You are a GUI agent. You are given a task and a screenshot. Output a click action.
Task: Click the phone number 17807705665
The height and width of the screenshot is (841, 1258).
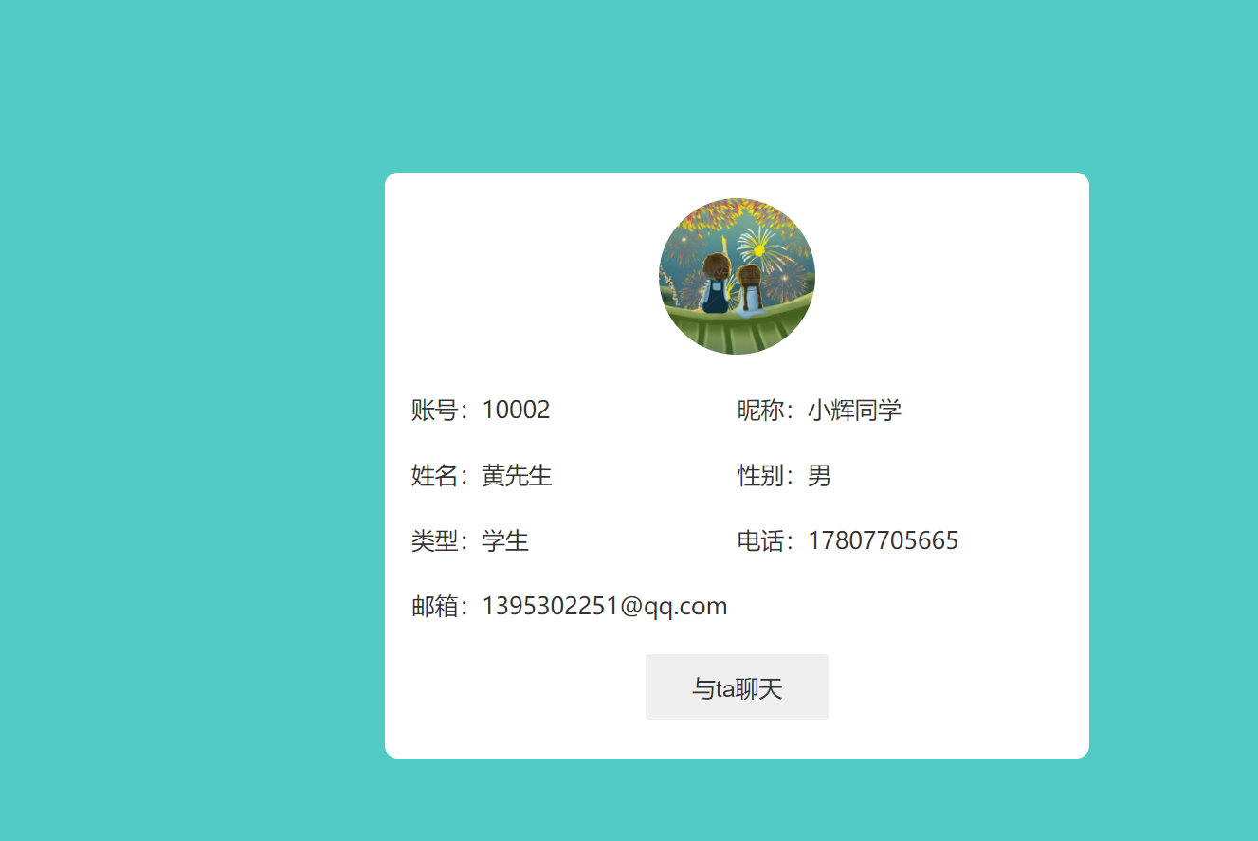coord(883,540)
